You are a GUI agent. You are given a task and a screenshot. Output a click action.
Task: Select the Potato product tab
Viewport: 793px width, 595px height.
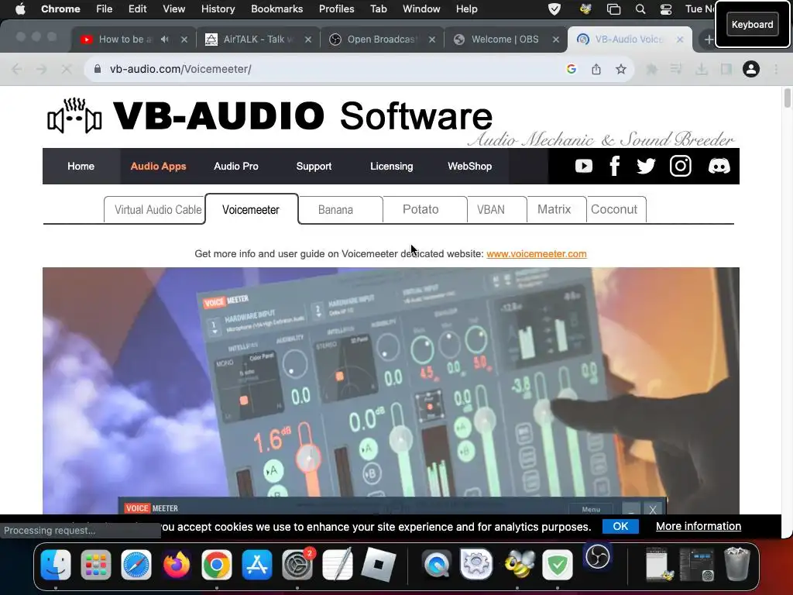pos(425,209)
